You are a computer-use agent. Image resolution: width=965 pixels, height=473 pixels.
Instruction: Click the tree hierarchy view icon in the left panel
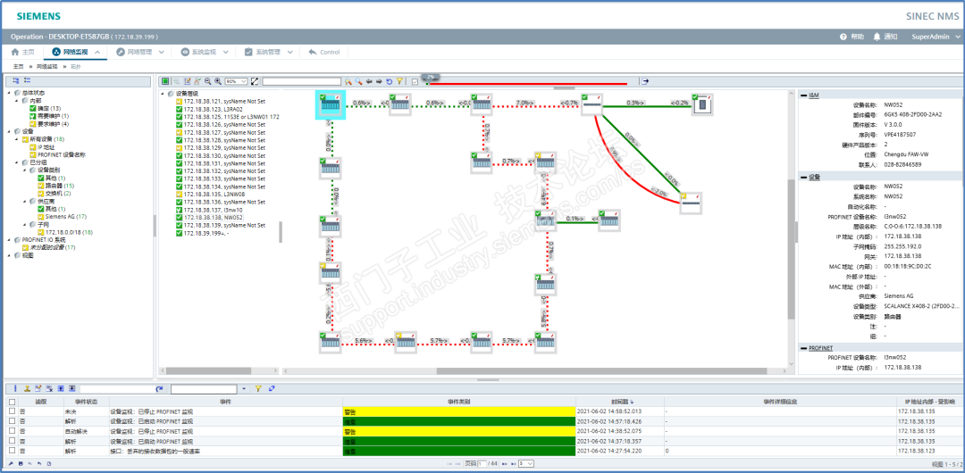tap(16, 80)
